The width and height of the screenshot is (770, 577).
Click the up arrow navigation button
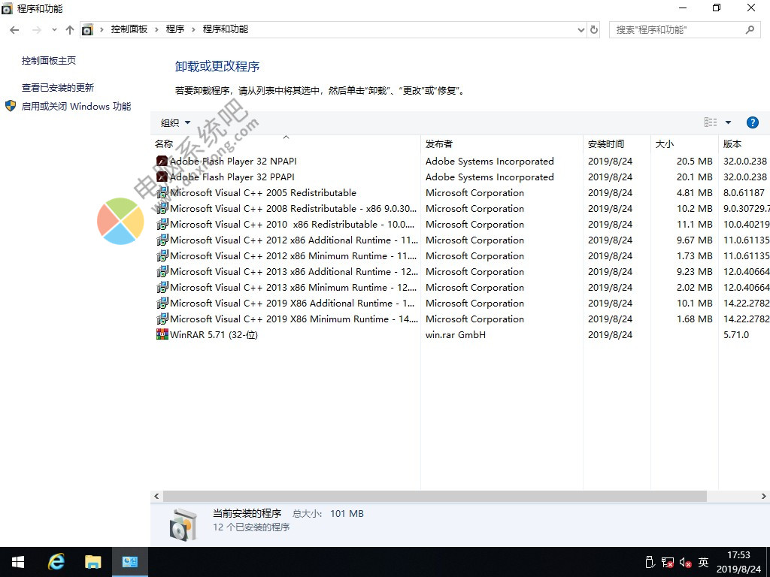point(70,30)
